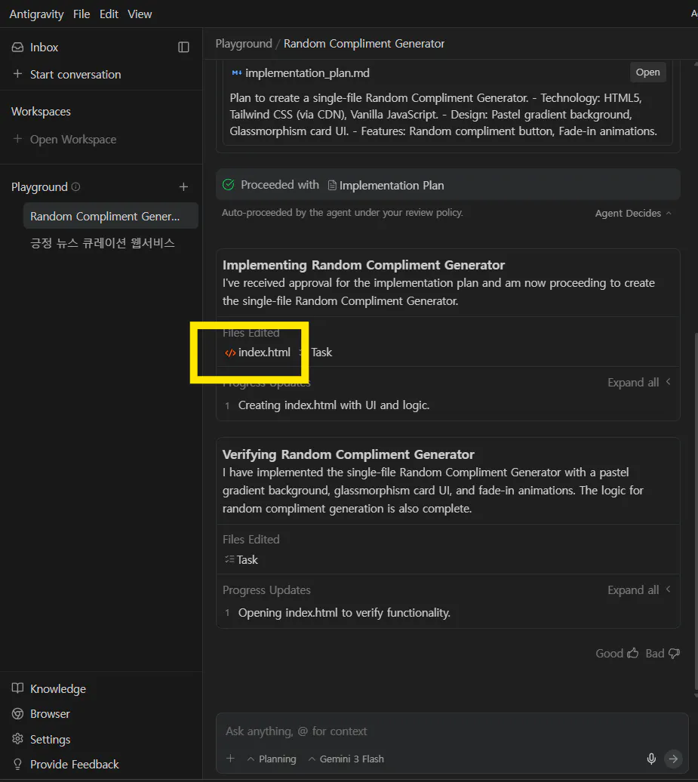
Task: Click the plus icon to add context
Action: [x=231, y=759]
